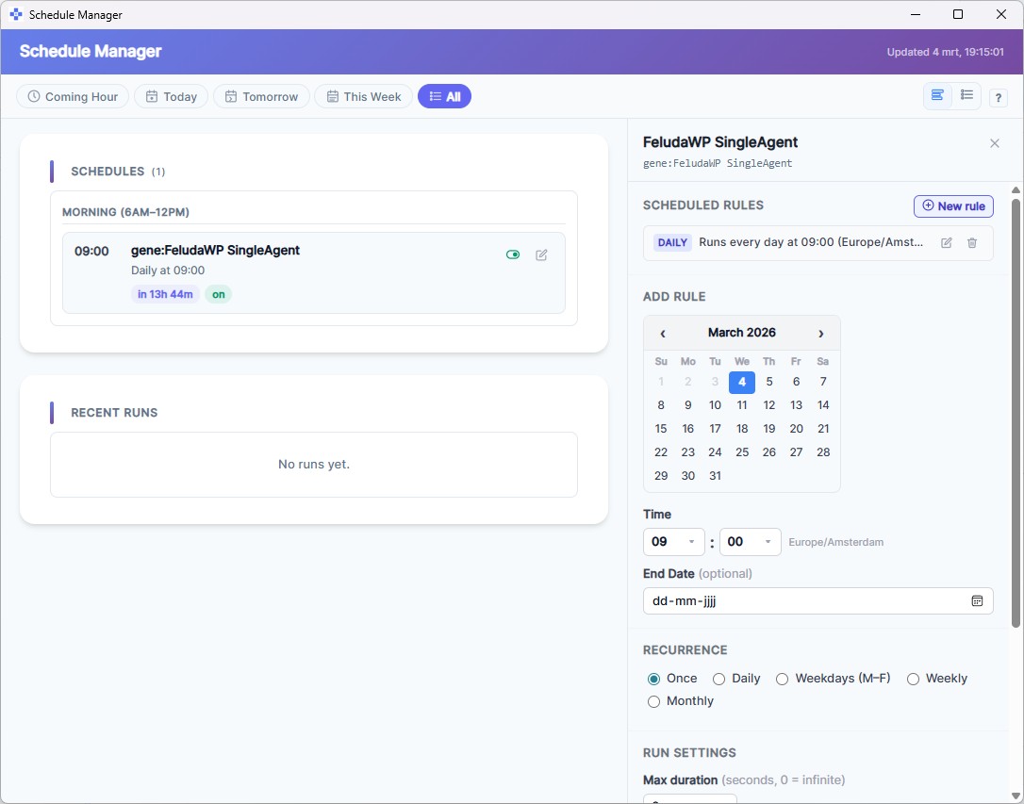
Task: Open the hour dropdown showing 09
Action: click(x=673, y=542)
